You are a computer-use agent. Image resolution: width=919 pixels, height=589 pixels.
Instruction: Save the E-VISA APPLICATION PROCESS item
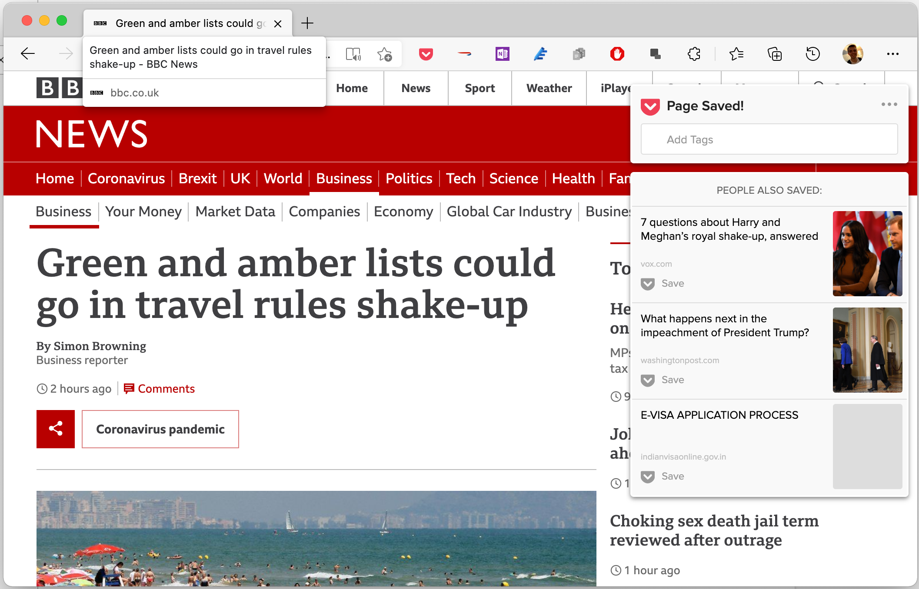[x=663, y=476]
